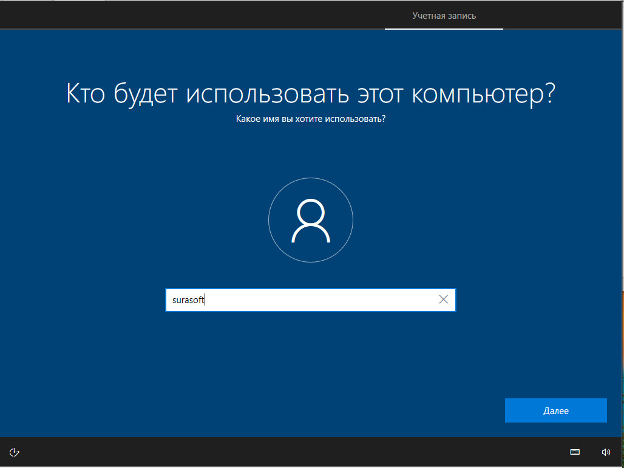The image size is (624, 468).
Task: Click the top edge of the avatar circle outline
Action: pyautogui.click(x=311, y=178)
